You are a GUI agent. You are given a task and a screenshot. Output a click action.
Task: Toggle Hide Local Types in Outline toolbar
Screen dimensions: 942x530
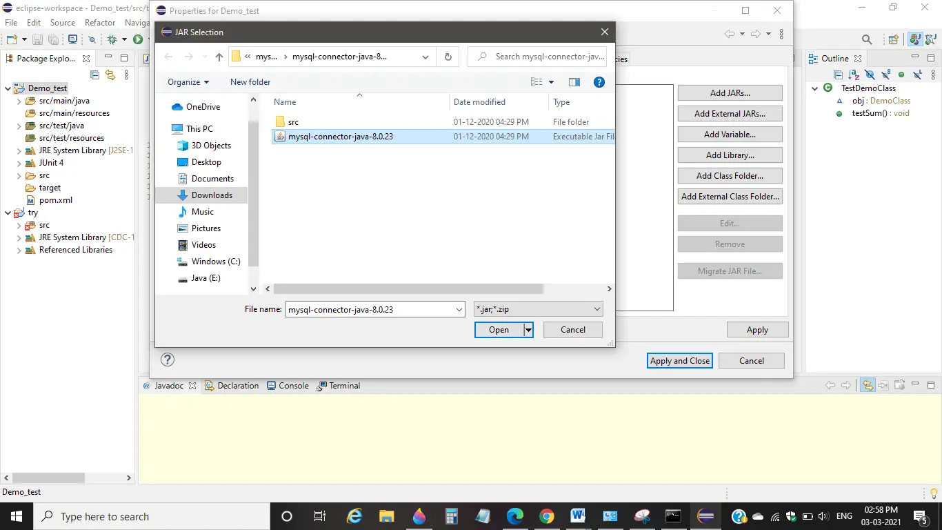coord(917,75)
